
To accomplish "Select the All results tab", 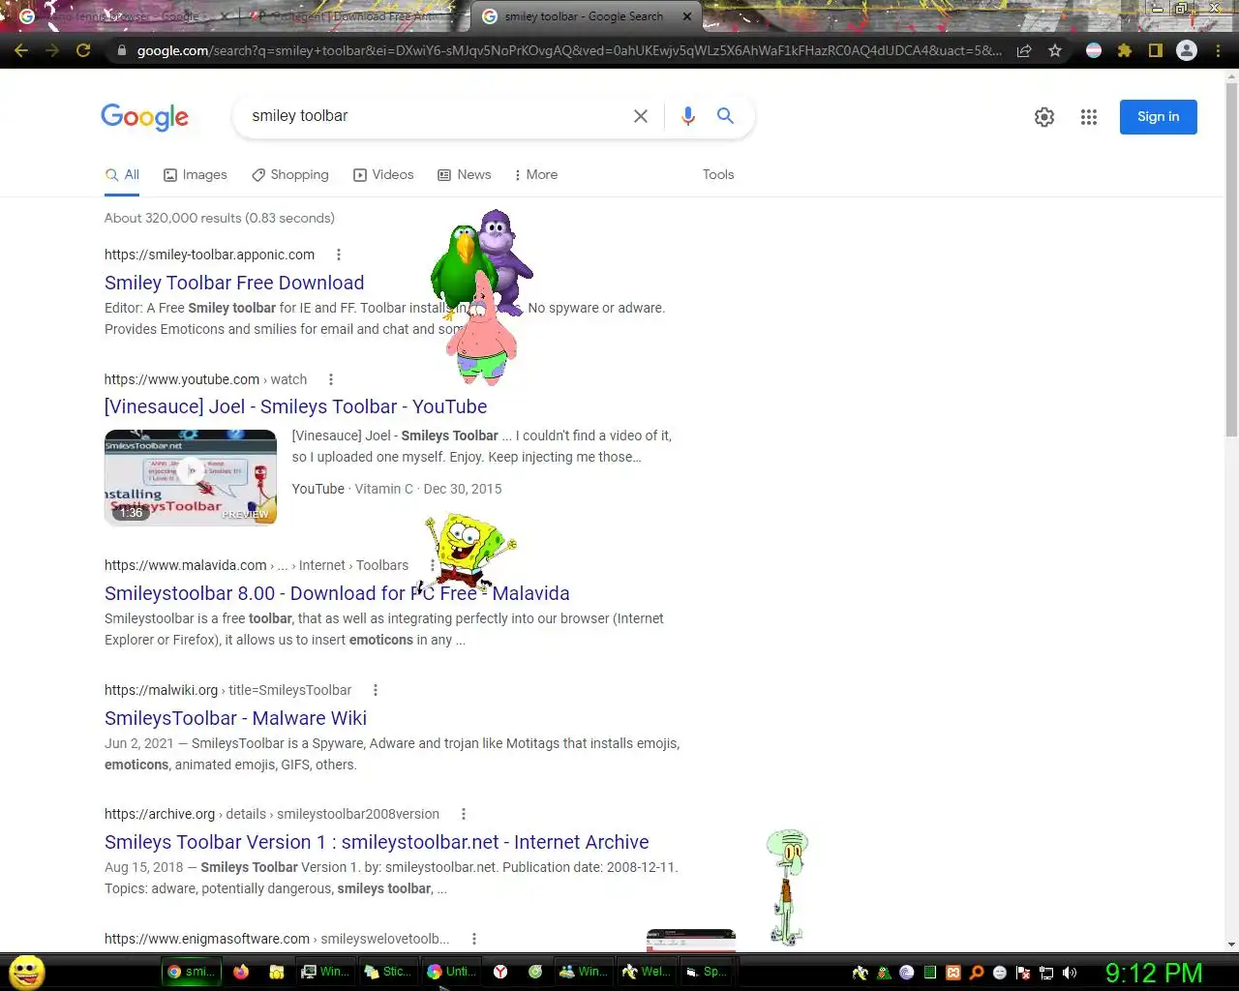I will (x=122, y=175).
